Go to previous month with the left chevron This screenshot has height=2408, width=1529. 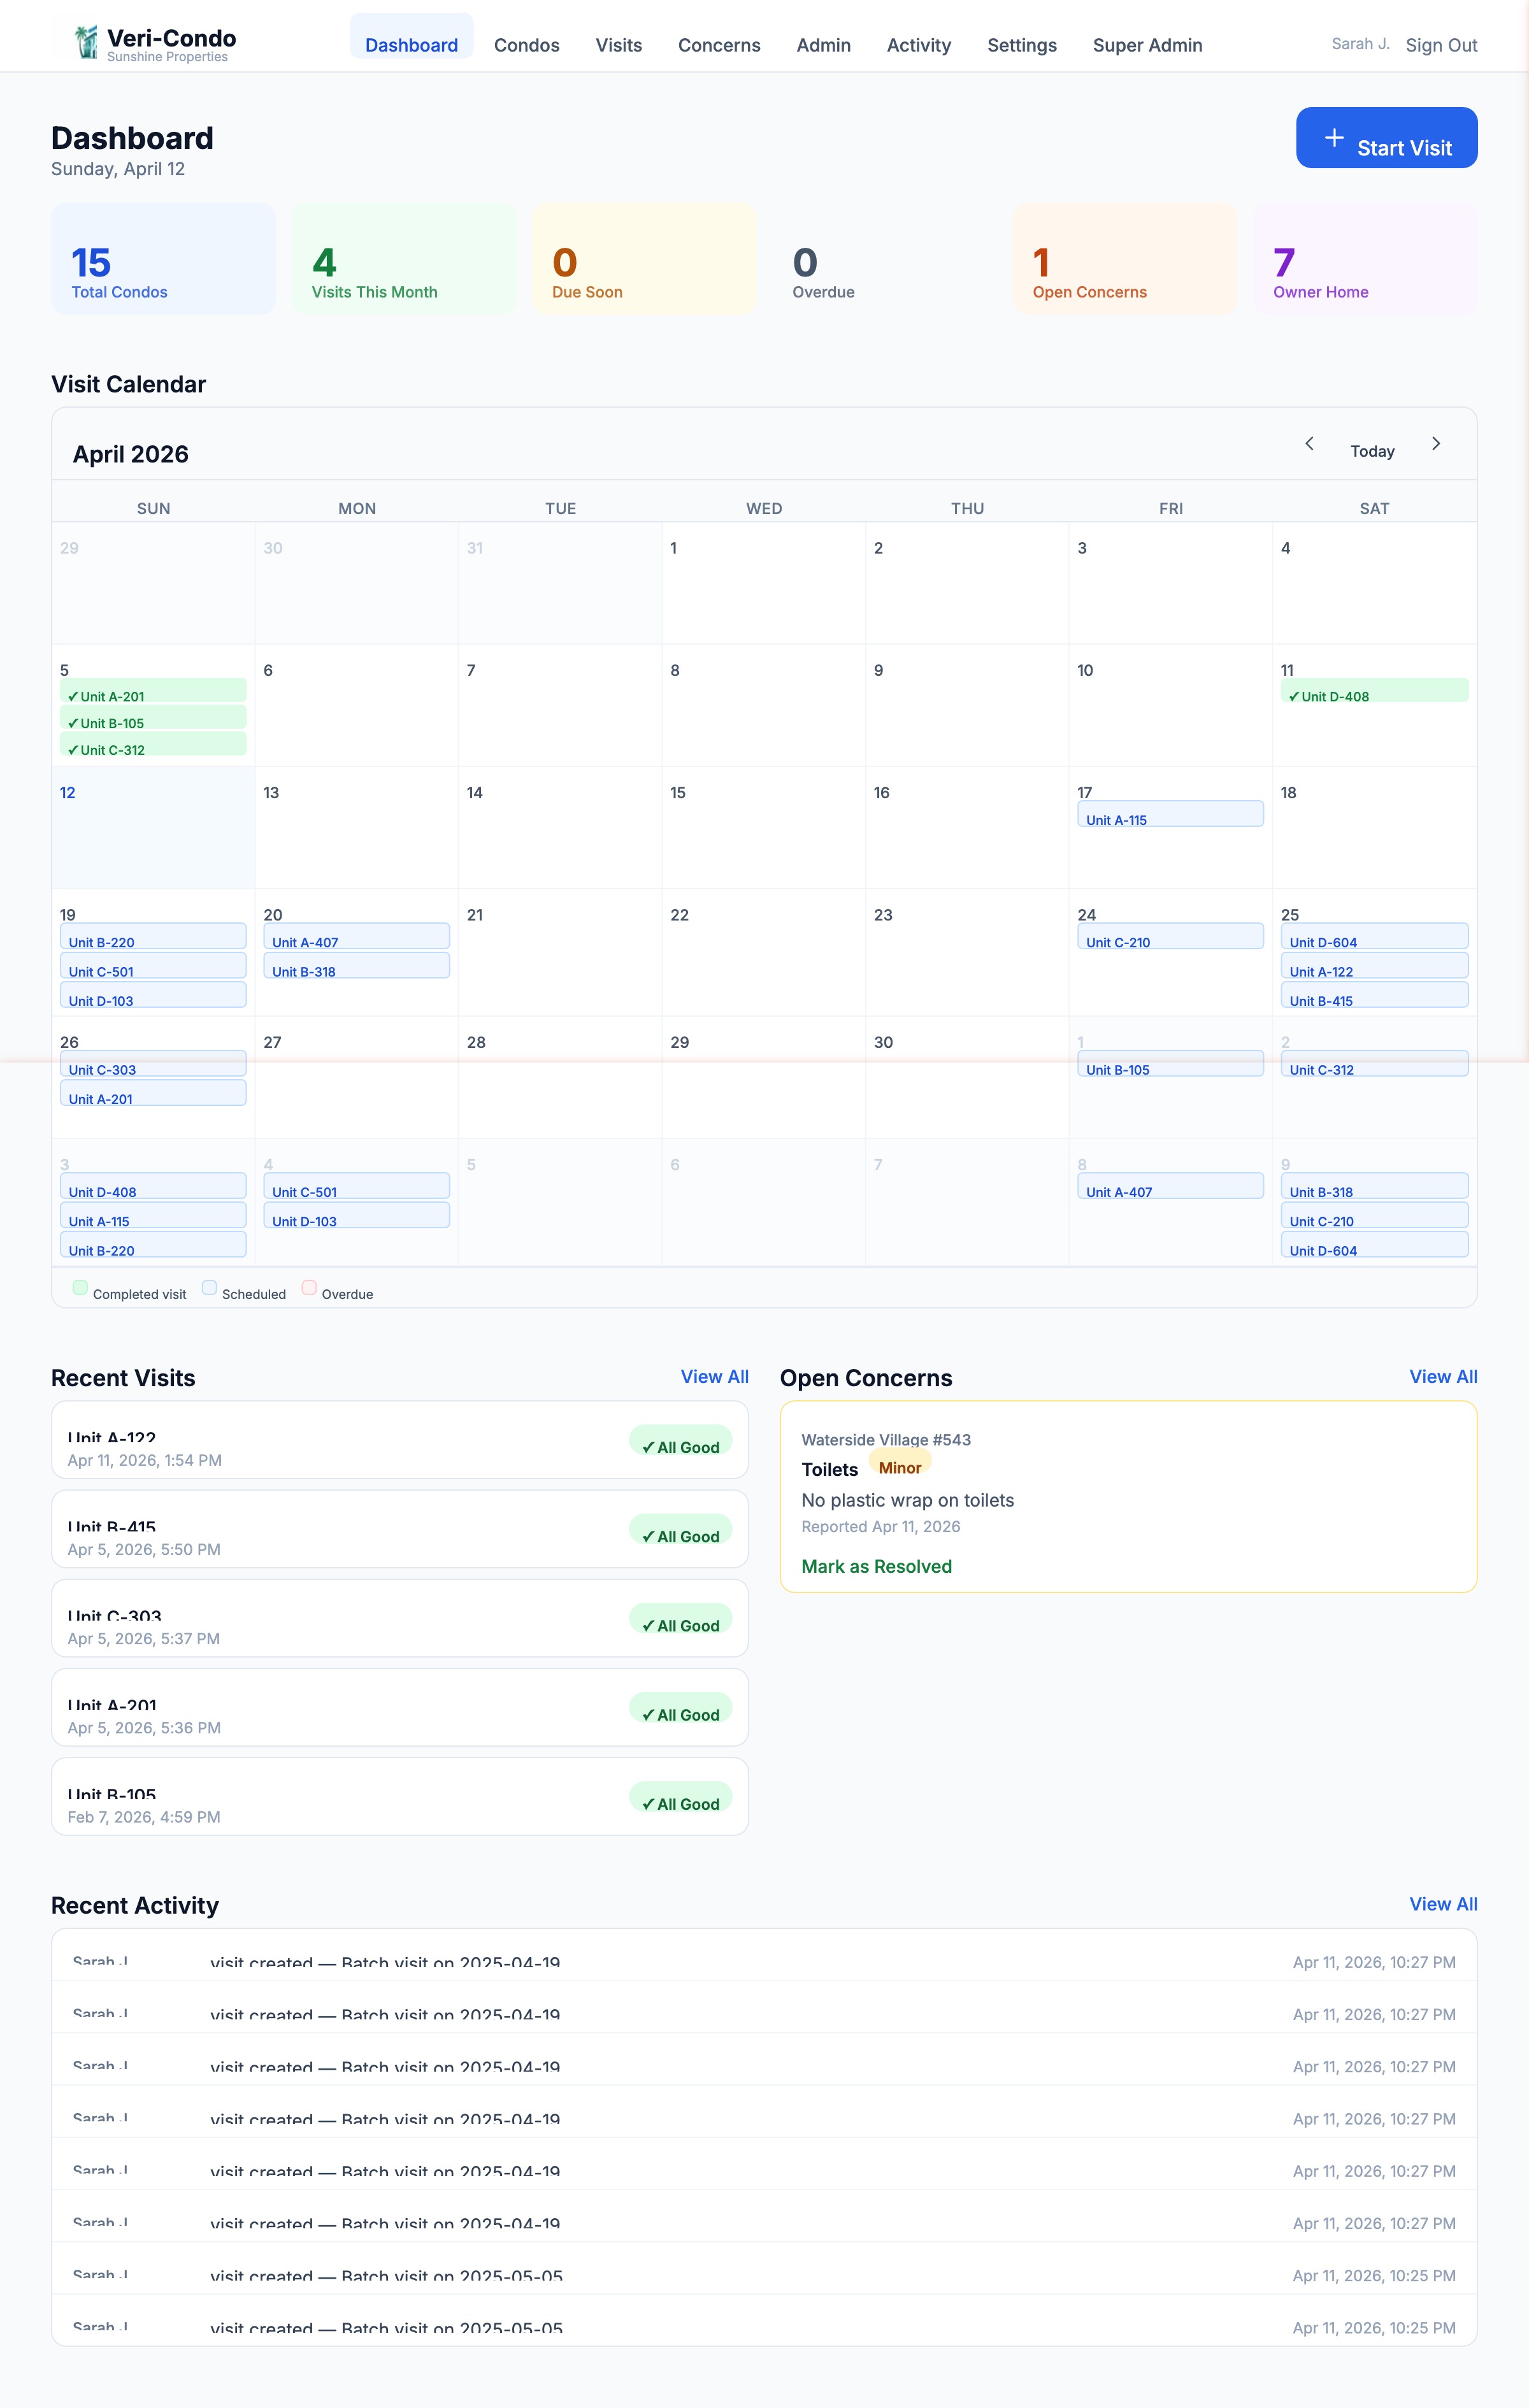pyautogui.click(x=1309, y=443)
